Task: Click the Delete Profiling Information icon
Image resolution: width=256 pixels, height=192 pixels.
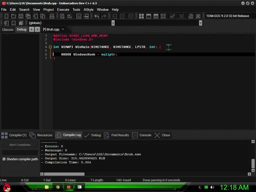Action: [x=198, y=16]
